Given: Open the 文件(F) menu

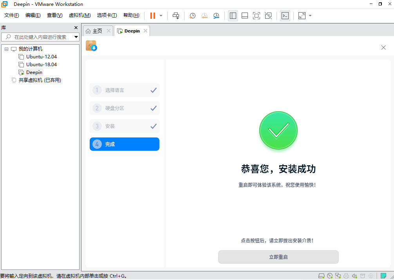Looking at the screenshot, I should point(12,15).
